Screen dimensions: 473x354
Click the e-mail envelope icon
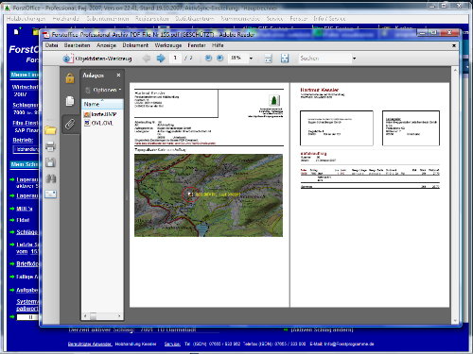click(x=50, y=194)
